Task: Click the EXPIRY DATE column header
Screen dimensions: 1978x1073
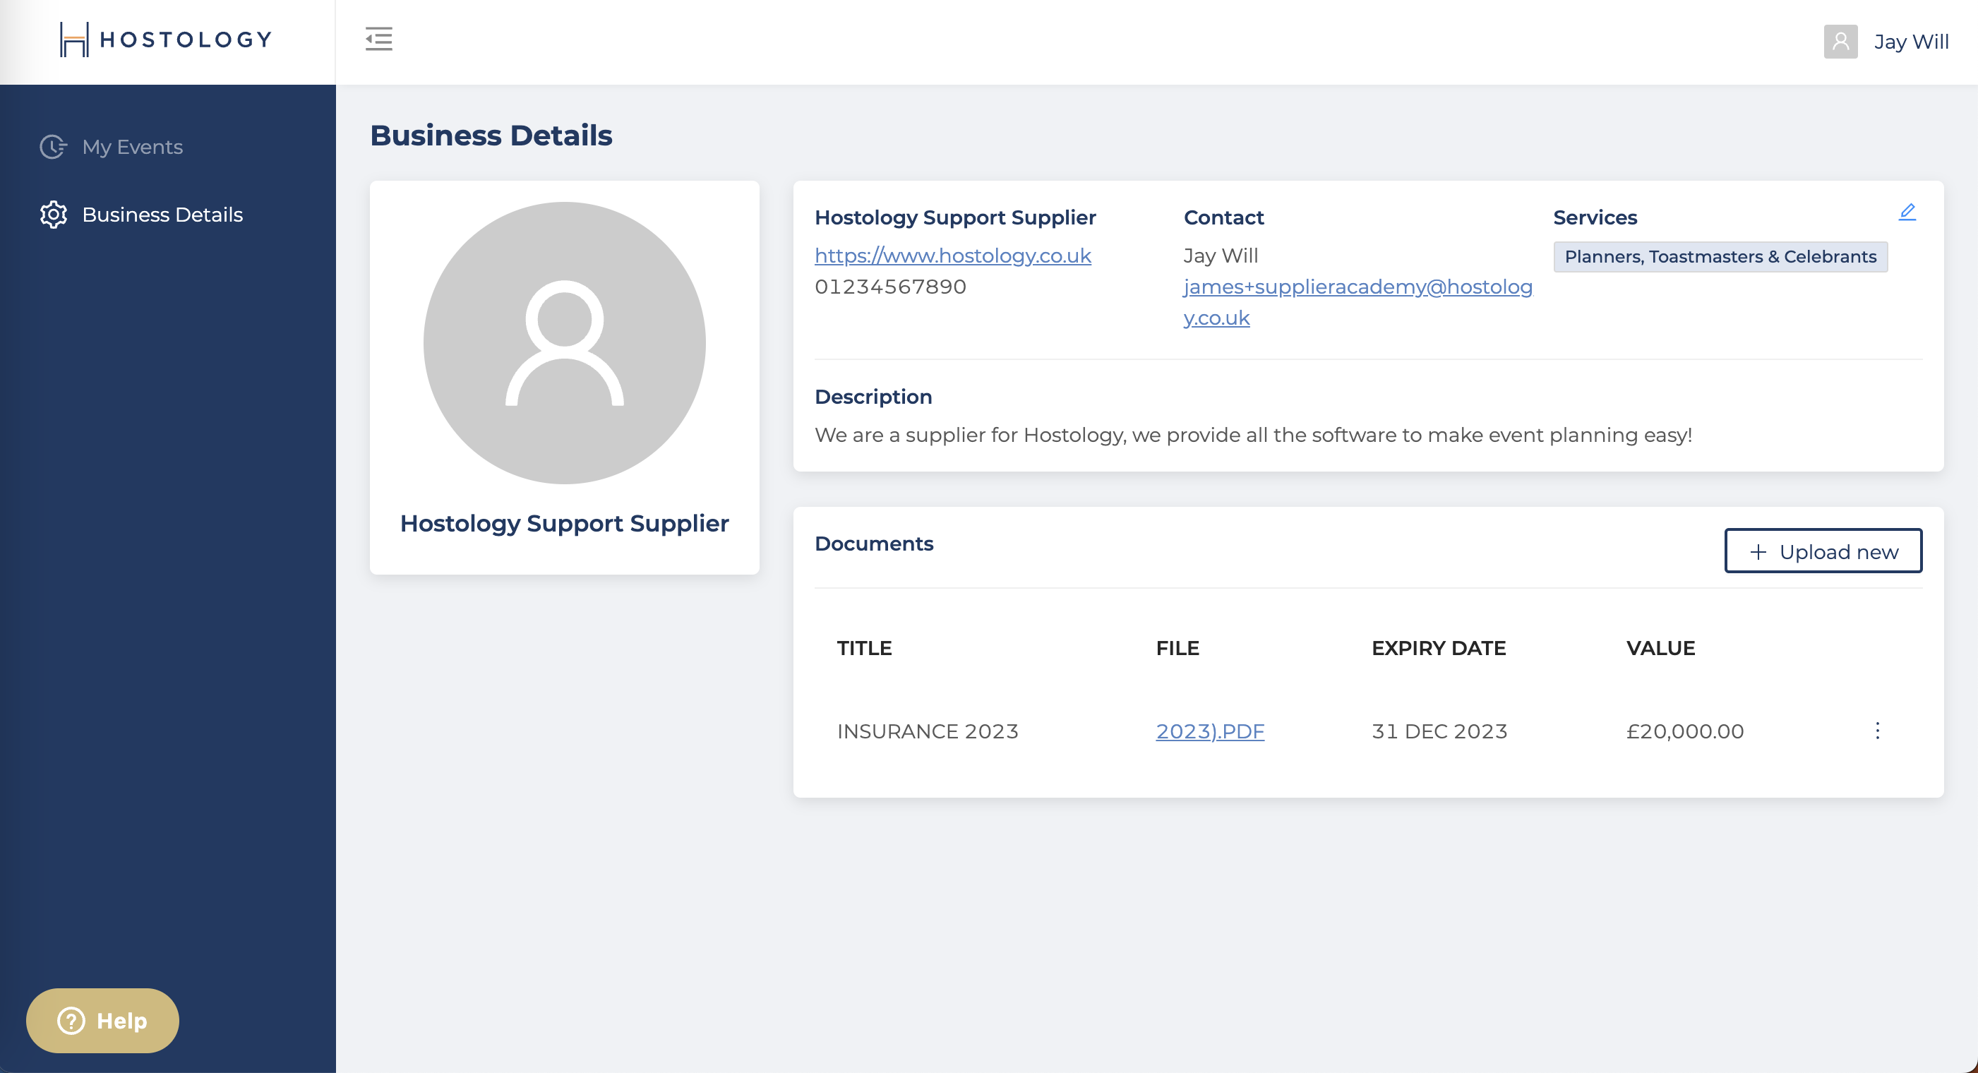Action: click(x=1438, y=647)
